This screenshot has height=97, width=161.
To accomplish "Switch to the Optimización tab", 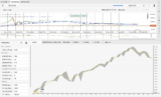I will coord(25,2).
